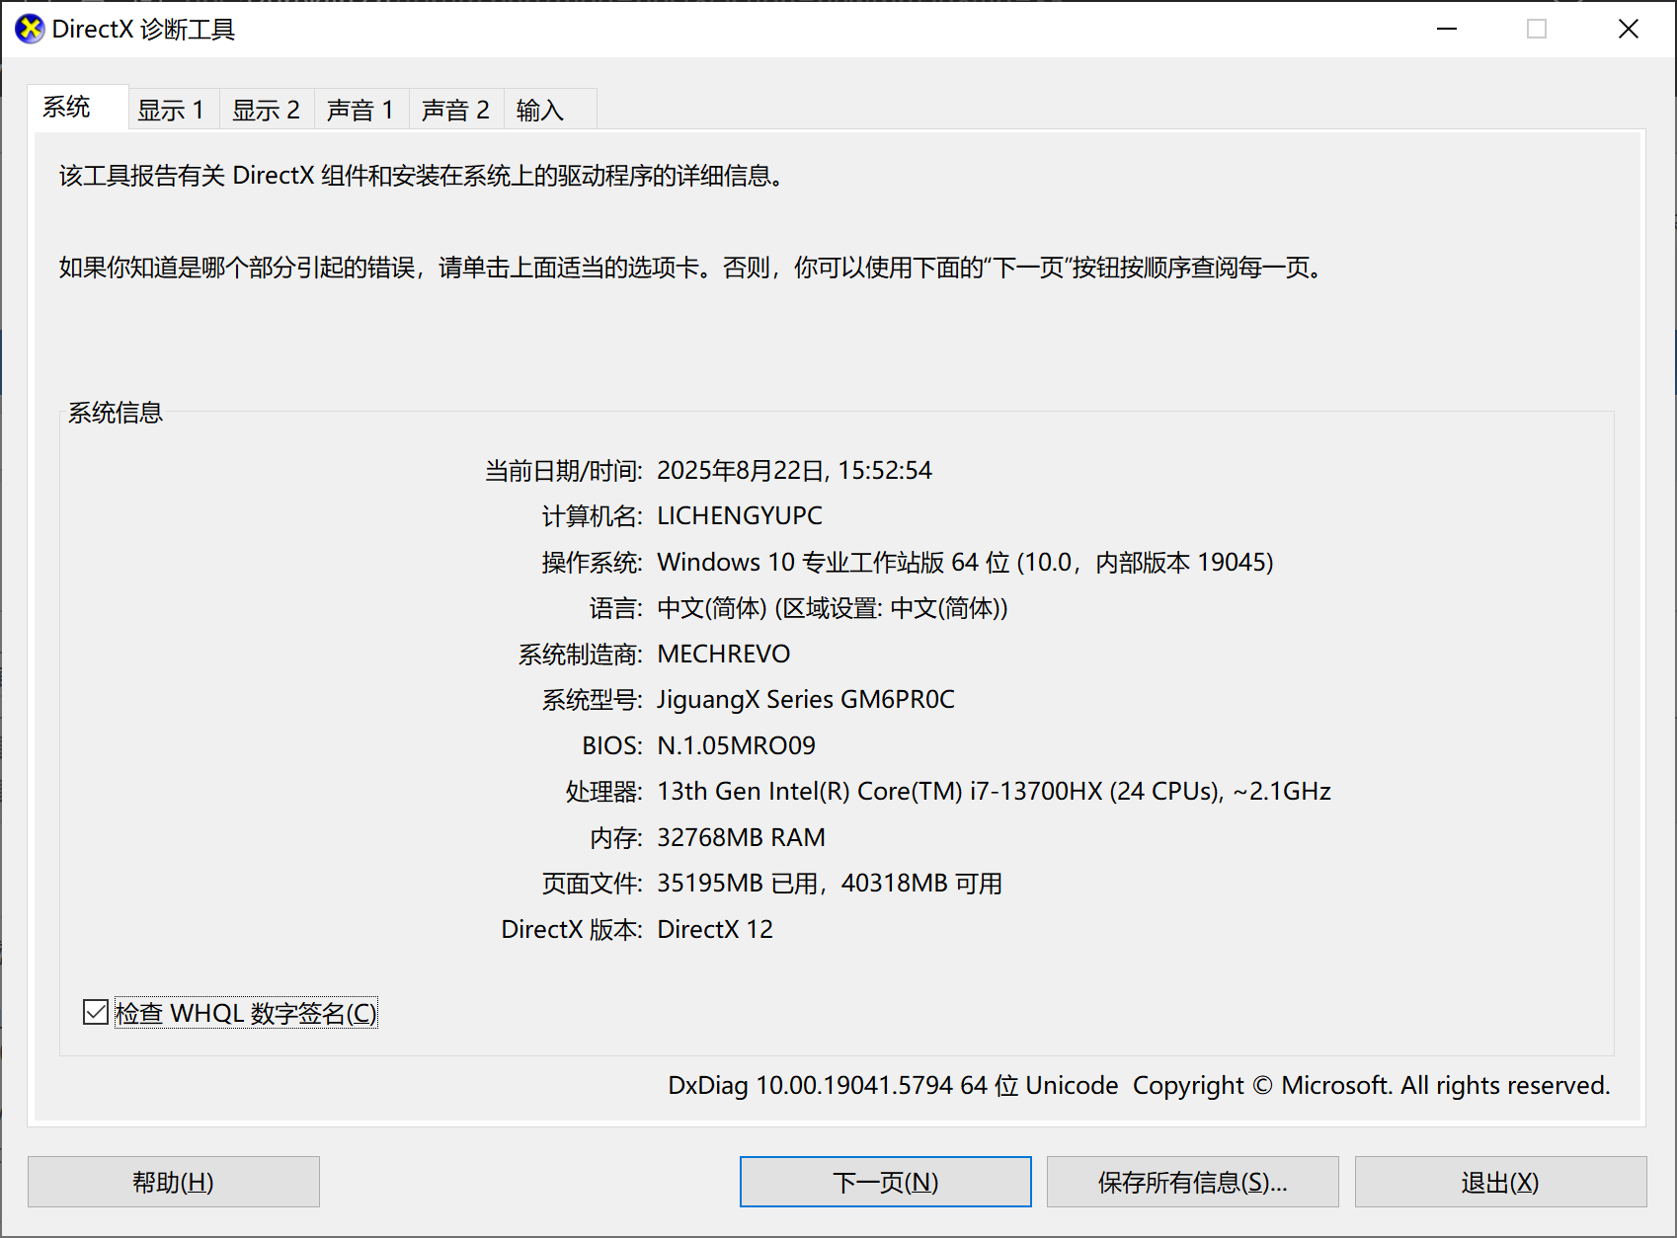Exit with the 退出(X) button

1498,1182
